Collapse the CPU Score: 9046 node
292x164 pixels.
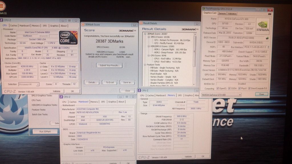149,56
